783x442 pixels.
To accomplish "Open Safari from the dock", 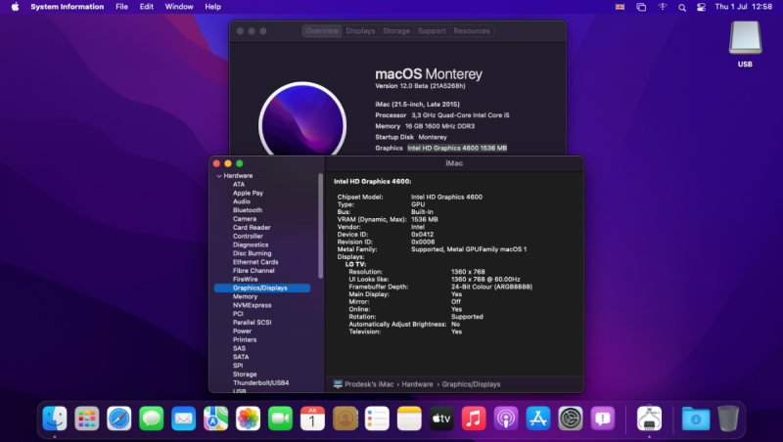I will (x=118, y=420).
